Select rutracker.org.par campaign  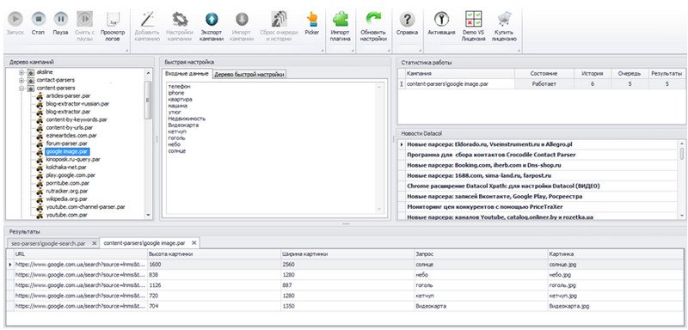tap(67, 191)
